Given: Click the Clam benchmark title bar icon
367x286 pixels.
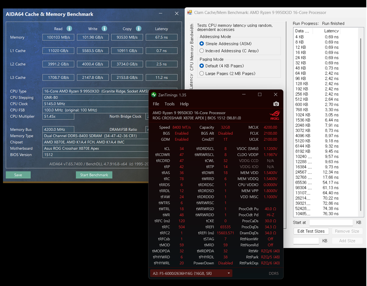Looking at the screenshot, I should click(189, 12).
